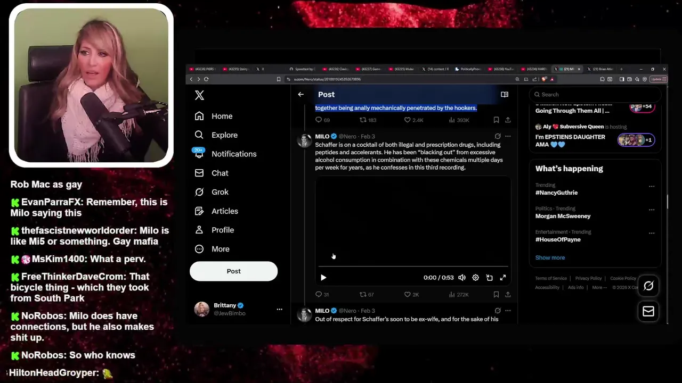
Task: Open Chat in the sidebar
Action: 212,173
